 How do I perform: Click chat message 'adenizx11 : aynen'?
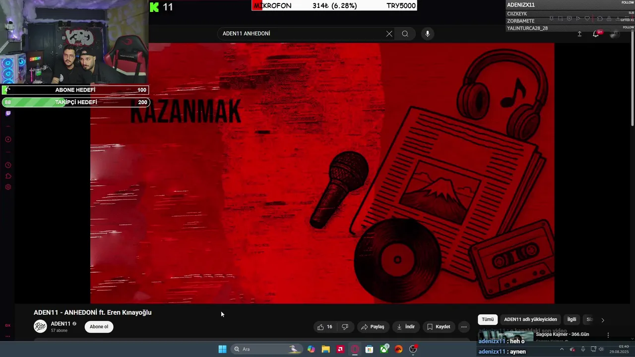[x=502, y=352]
